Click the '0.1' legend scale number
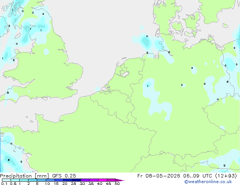240x185 pixels. (x=4, y=183)
